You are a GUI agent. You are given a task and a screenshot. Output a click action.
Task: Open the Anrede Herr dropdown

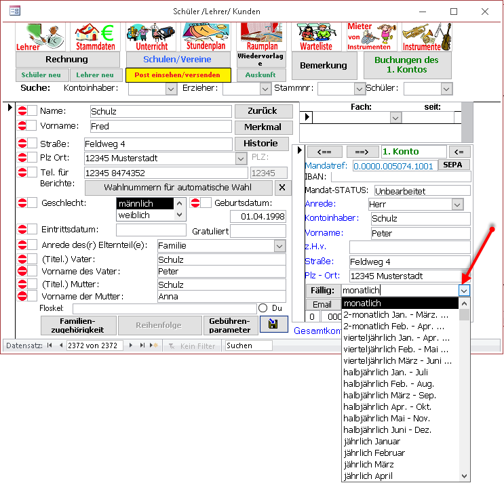tap(457, 204)
